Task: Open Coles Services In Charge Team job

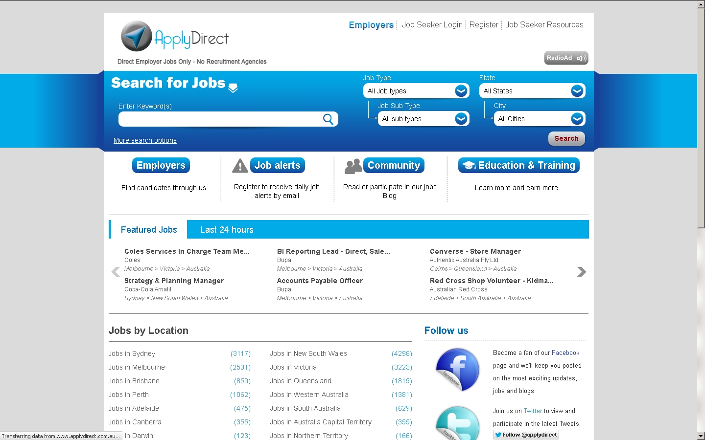Action: point(187,251)
